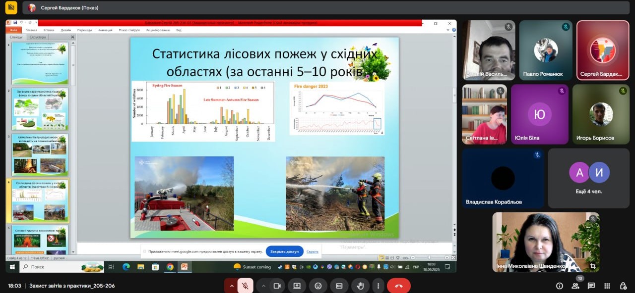
Task: Open audio settings arrow beside the microphone
Action: point(231,286)
